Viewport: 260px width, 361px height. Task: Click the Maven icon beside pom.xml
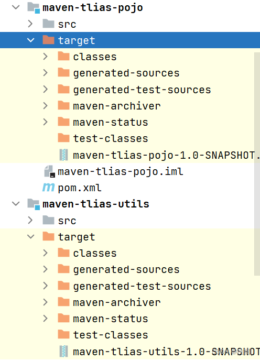click(48, 188)
